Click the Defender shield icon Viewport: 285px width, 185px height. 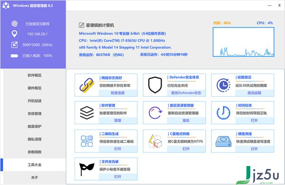155,85
